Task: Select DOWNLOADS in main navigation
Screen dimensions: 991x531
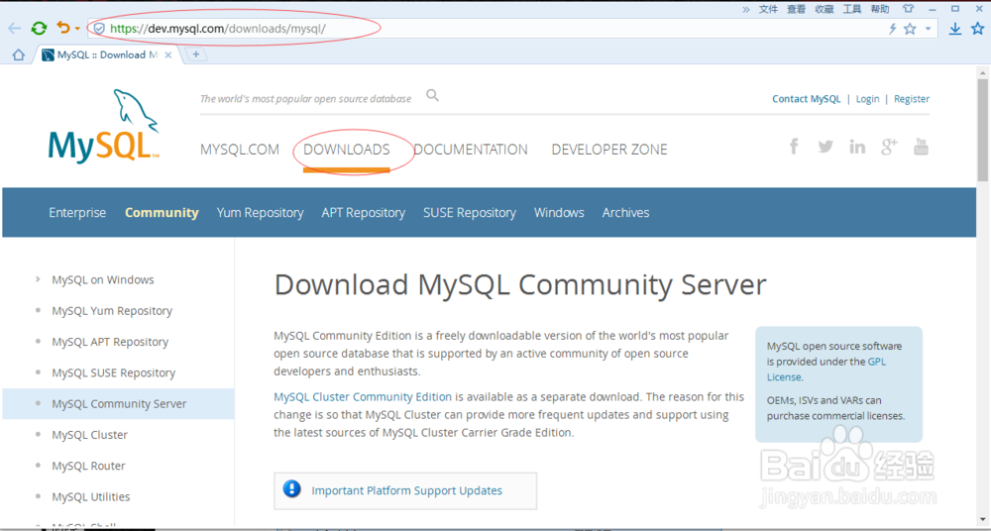Action: (346, 150)
